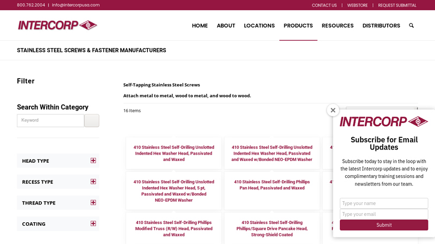Click the Keyword search field
The image size is (435, 244).
[x=50, y=120]
